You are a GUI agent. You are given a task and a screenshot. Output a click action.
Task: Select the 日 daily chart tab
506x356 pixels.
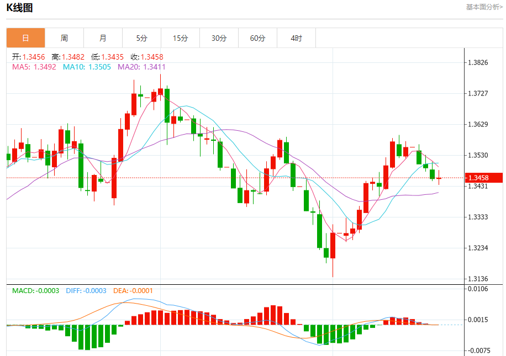(26, 38)
